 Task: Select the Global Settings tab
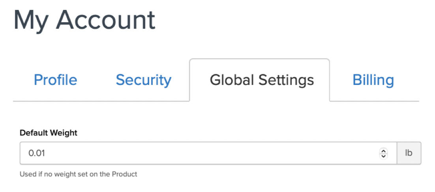(262, 80)
